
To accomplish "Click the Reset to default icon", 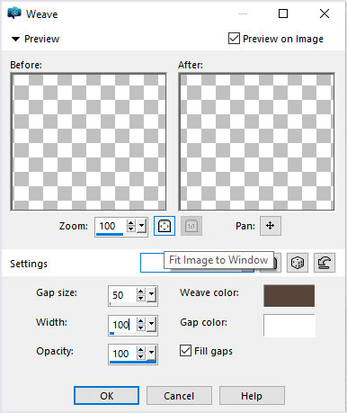I will [325, 263].
